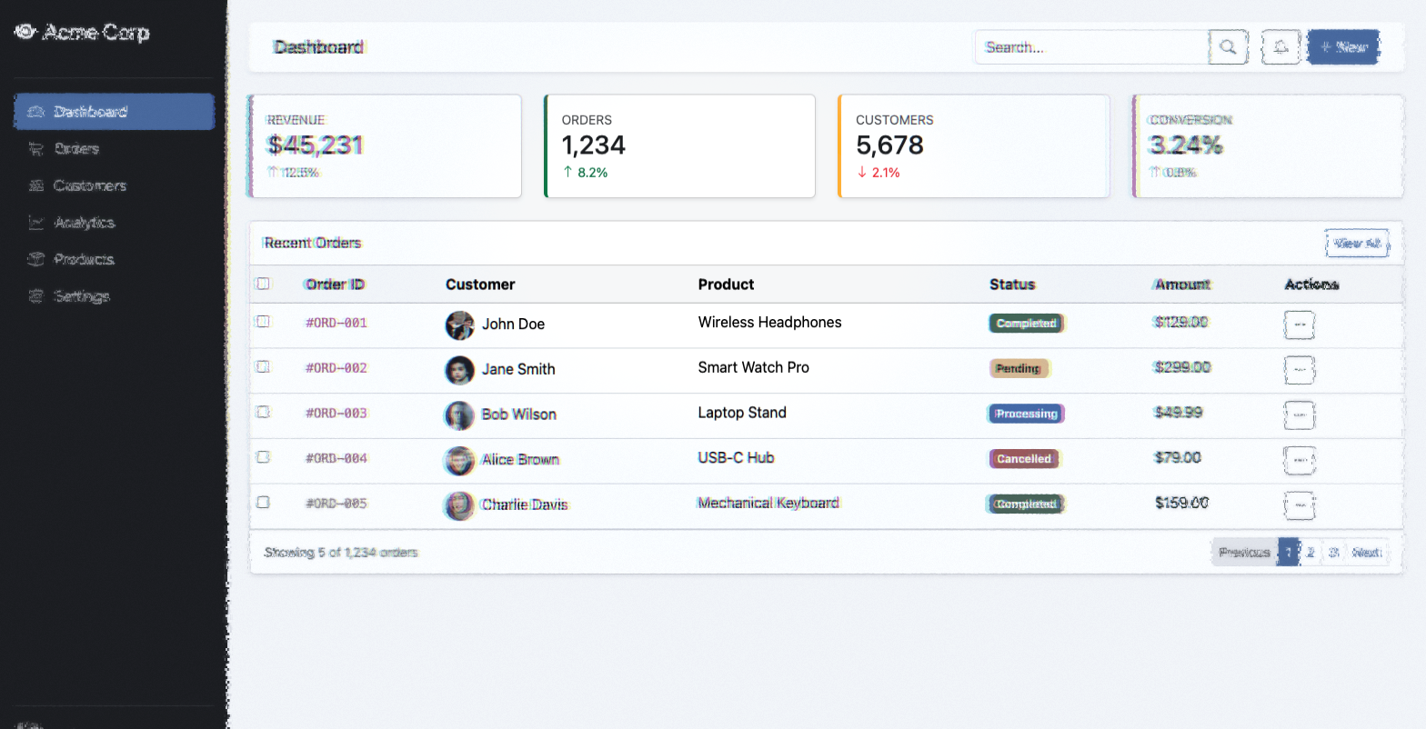Click the 5,678 customers card value
The width and height of the screenshot is (1426, 729).
889,145
